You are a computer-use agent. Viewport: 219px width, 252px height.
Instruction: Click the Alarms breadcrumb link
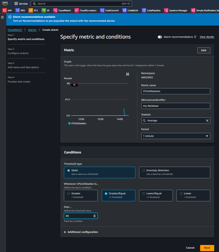pos(32,30)
